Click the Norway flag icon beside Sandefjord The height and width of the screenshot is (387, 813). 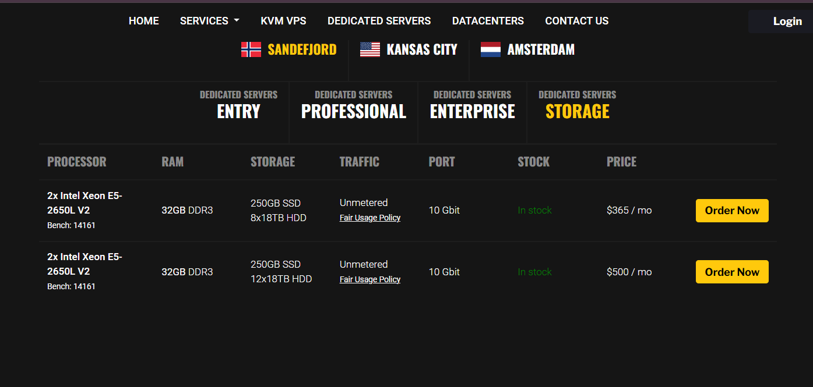(x=251, y=49)
